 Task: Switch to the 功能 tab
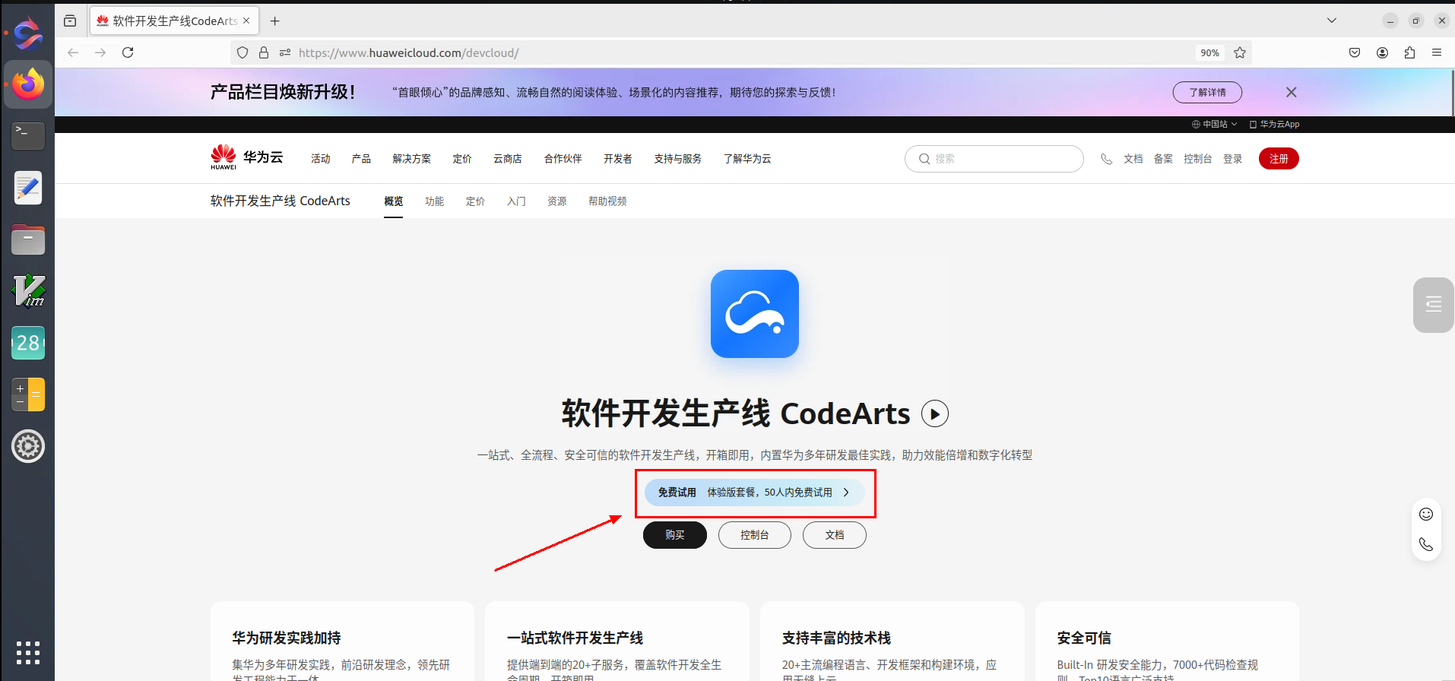click(435, 201)
